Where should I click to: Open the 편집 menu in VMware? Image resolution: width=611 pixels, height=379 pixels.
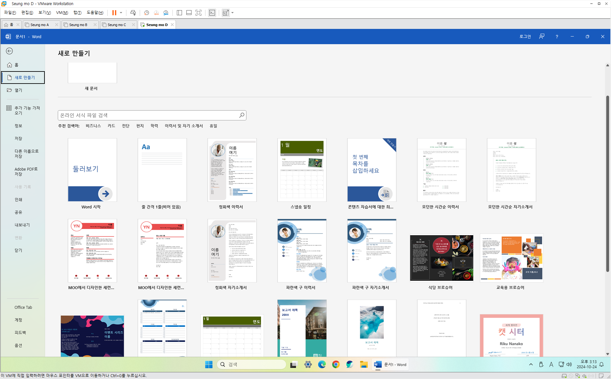click(27, 13)
